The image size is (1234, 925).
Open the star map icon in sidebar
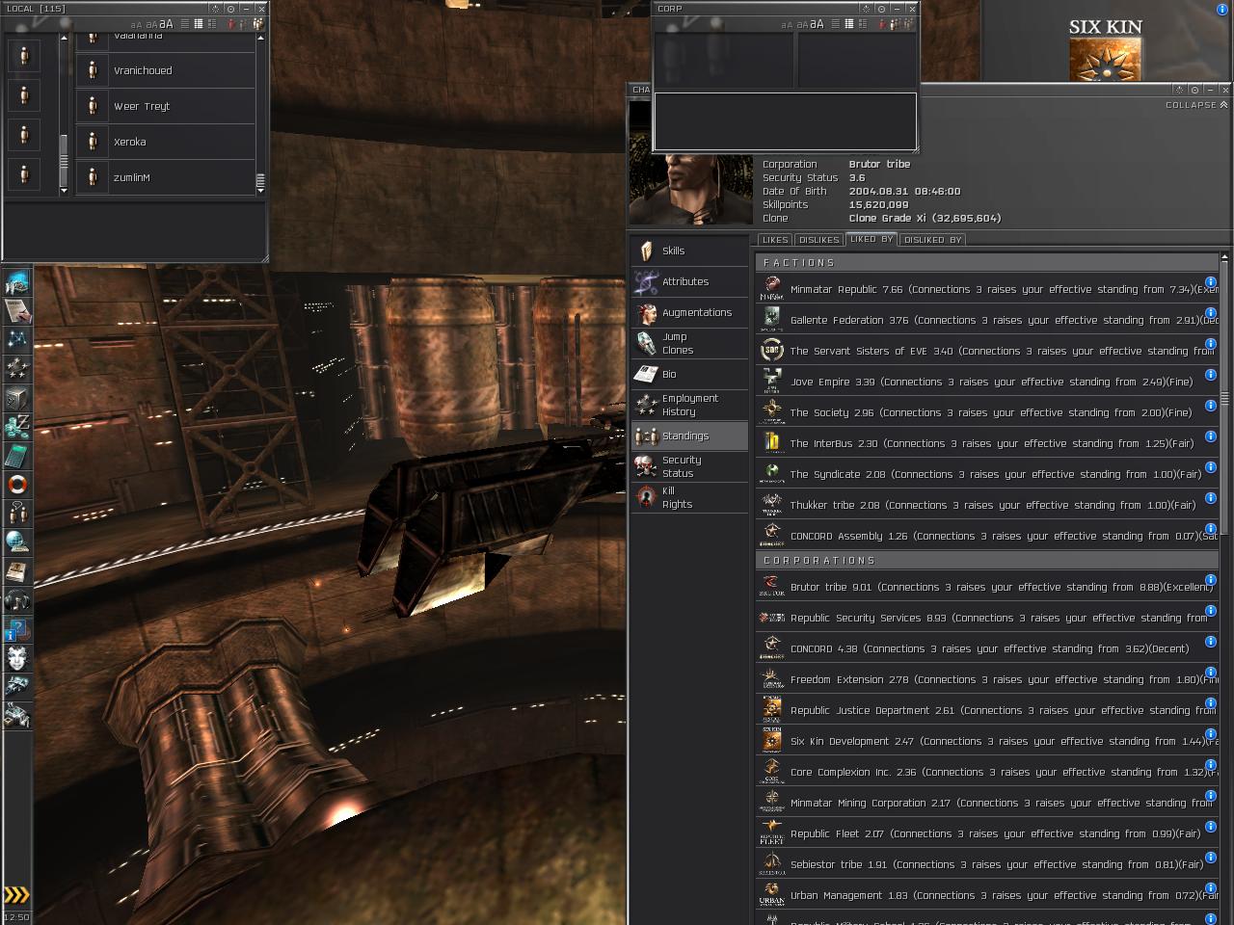pos(17,339)
